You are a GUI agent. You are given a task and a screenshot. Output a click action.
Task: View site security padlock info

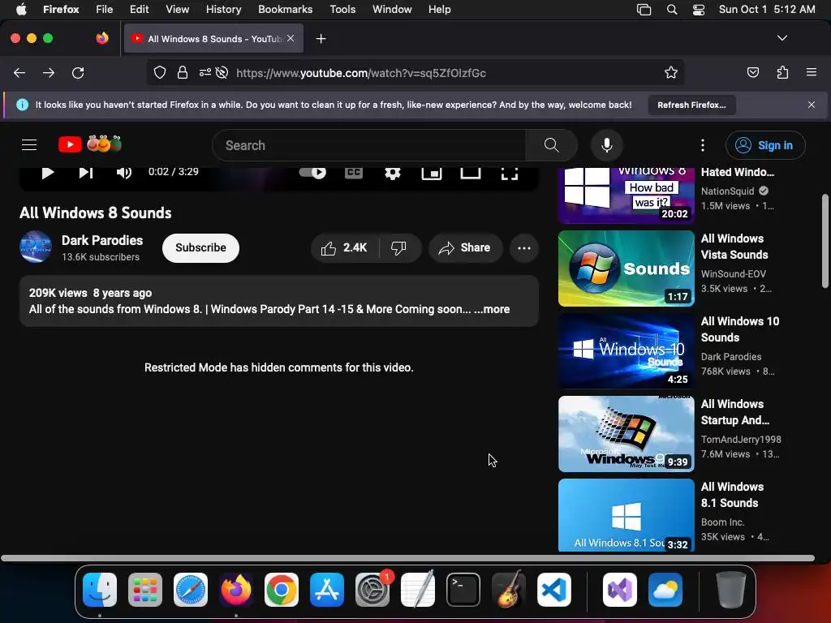(x=183, y=72)
